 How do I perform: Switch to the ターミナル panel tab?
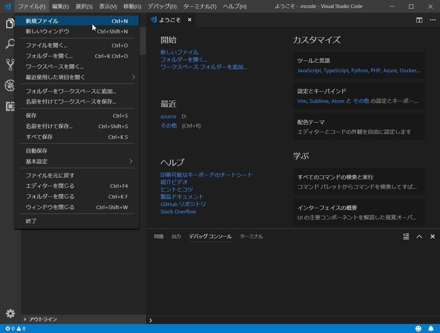pos(251,236)
